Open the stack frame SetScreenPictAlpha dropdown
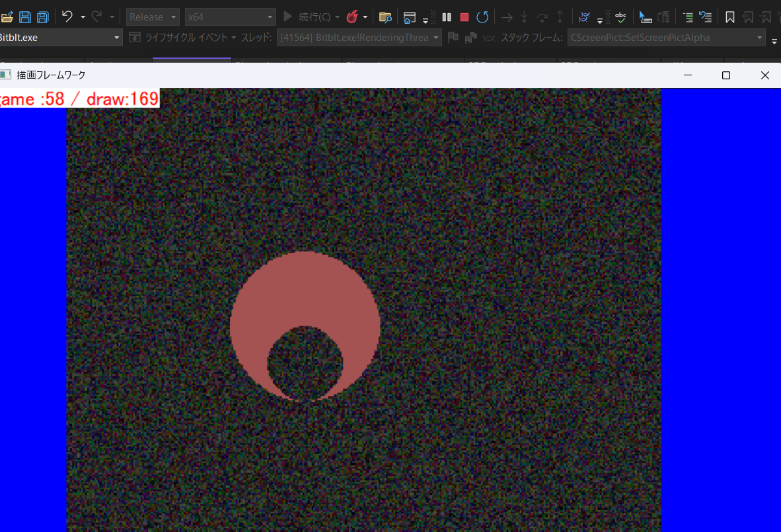This screenshot has height=532, width=781. (665, 38)
